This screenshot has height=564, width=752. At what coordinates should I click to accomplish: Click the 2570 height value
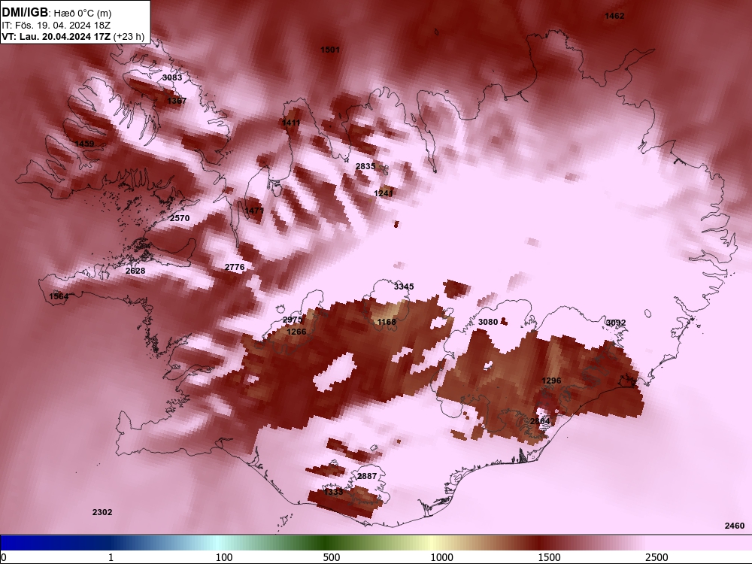point(180,218)
